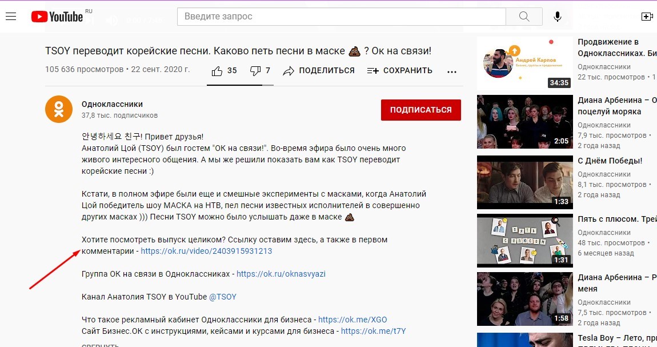
Task: Open the ok.me/t7Y link
Action: pos(373,331)
